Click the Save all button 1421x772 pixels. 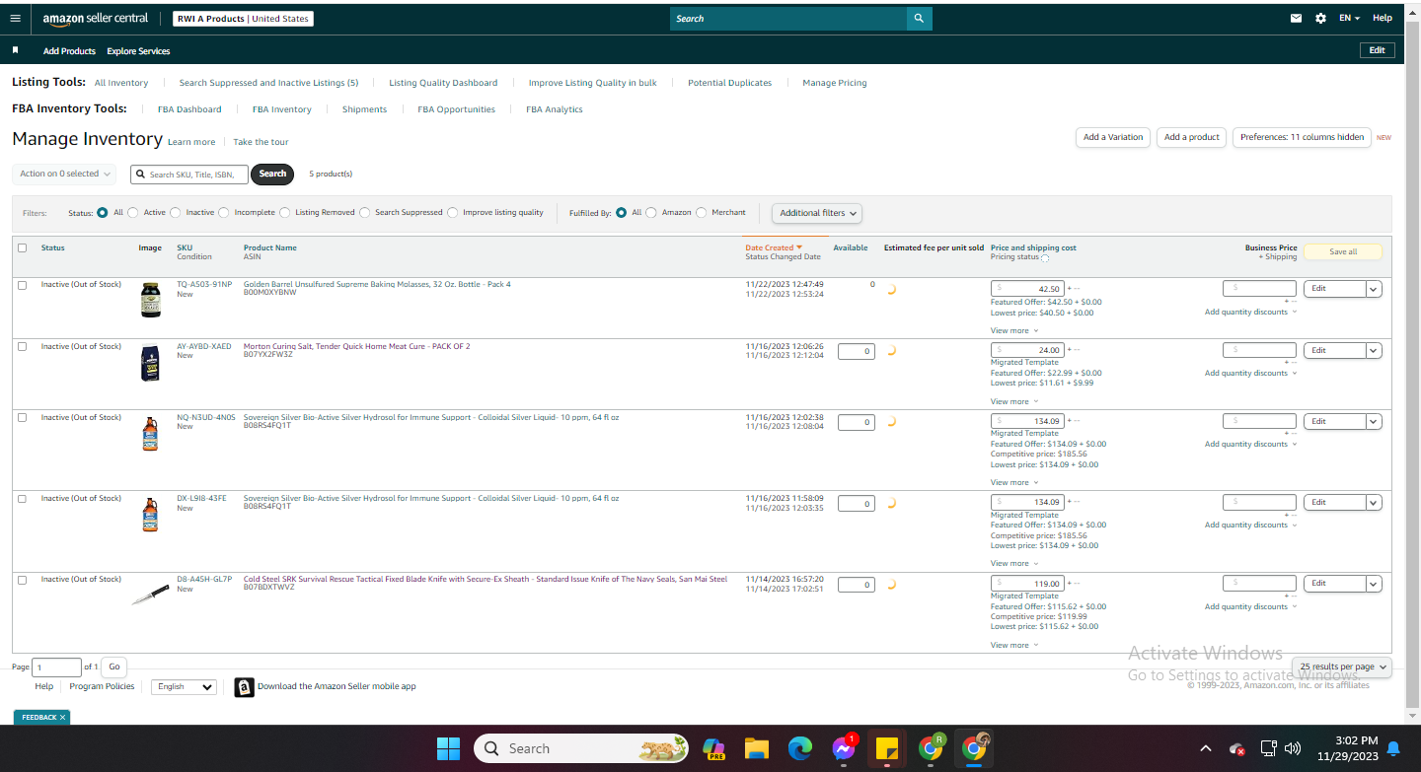tap(1343, 251)
